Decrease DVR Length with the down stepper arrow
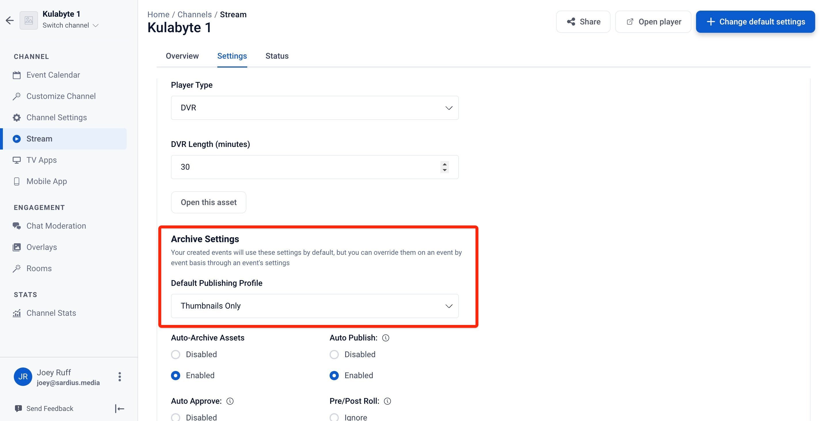This screenshot has height=421, width=829. click(x=444, y=170)
